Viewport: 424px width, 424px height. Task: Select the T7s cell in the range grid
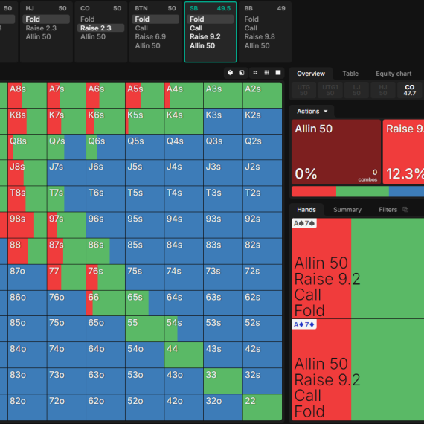click(x=66, y=199)
